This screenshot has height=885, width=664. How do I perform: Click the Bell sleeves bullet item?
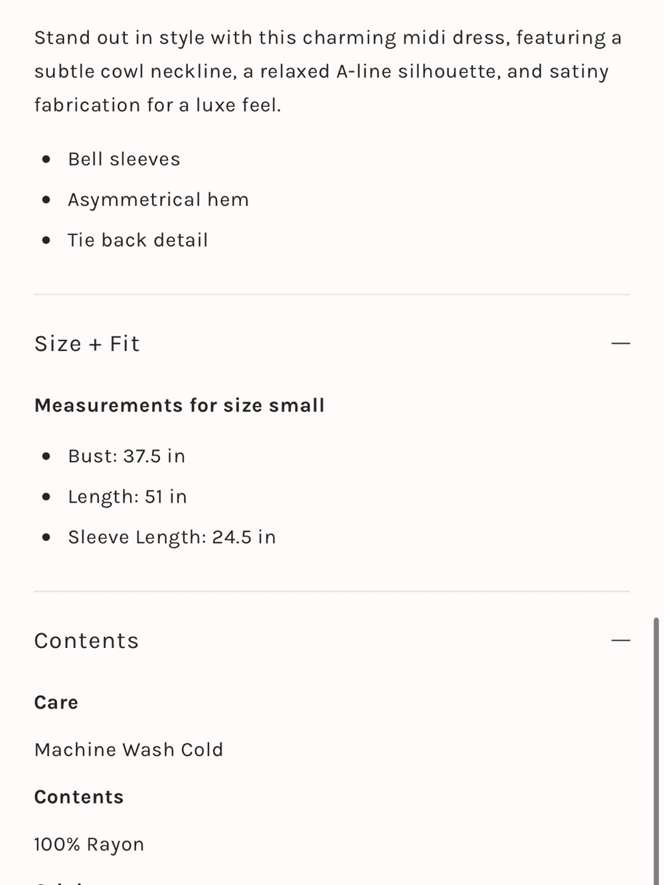[x=124, y=159]
